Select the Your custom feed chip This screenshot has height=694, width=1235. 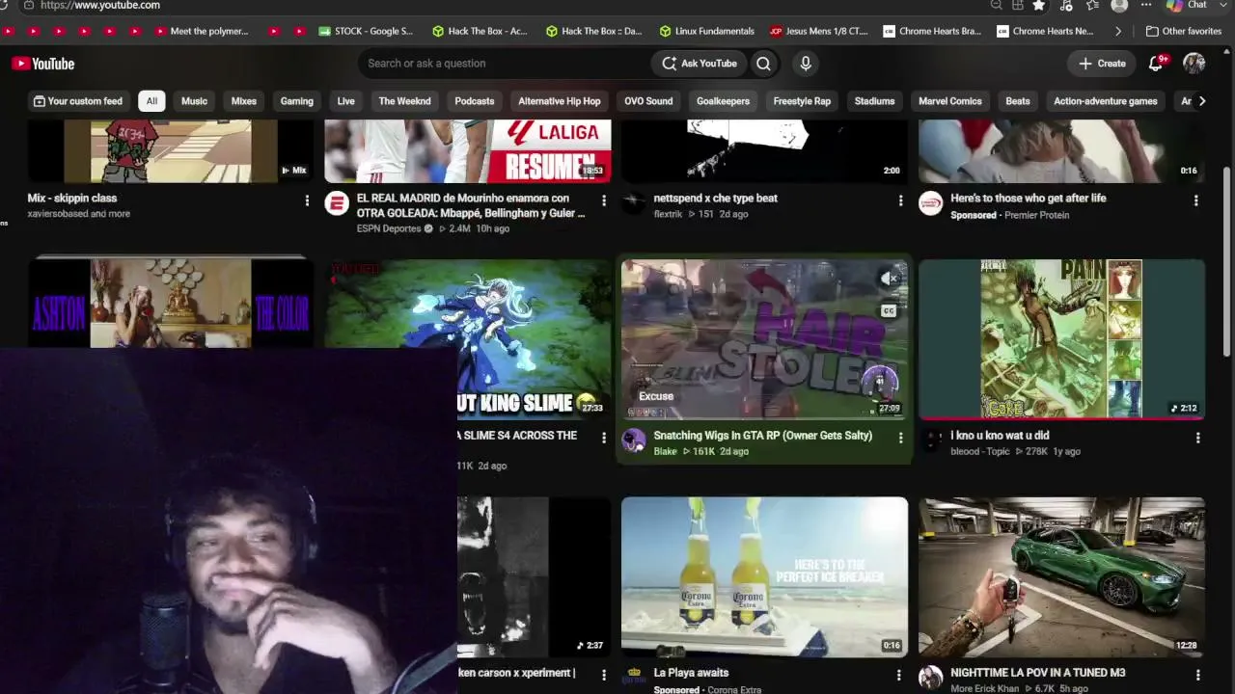tap(78, 101)
